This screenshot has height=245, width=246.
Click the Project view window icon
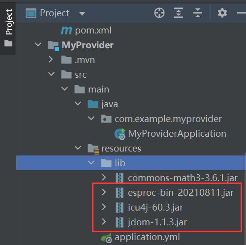click(31, 13)
